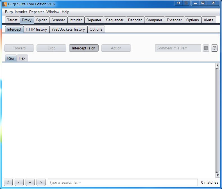222x189 pixels.
Task: Open the Decoder tab
Action: (x=135, y=20)
